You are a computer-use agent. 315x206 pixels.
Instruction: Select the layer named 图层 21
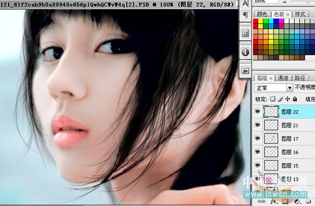click(290, 125)
